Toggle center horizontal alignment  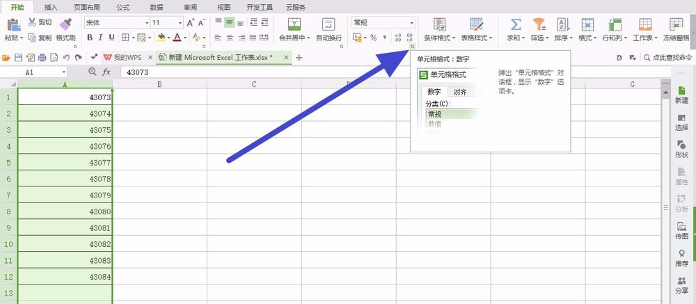pos(230,38)
